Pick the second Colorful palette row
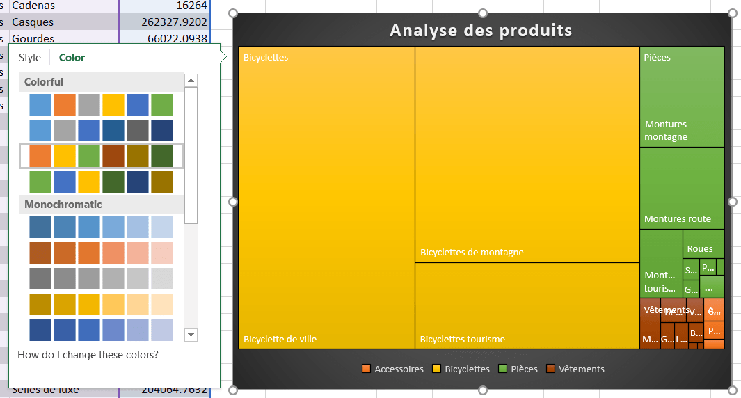Screen dimensions: 741x398 [101, 130]
